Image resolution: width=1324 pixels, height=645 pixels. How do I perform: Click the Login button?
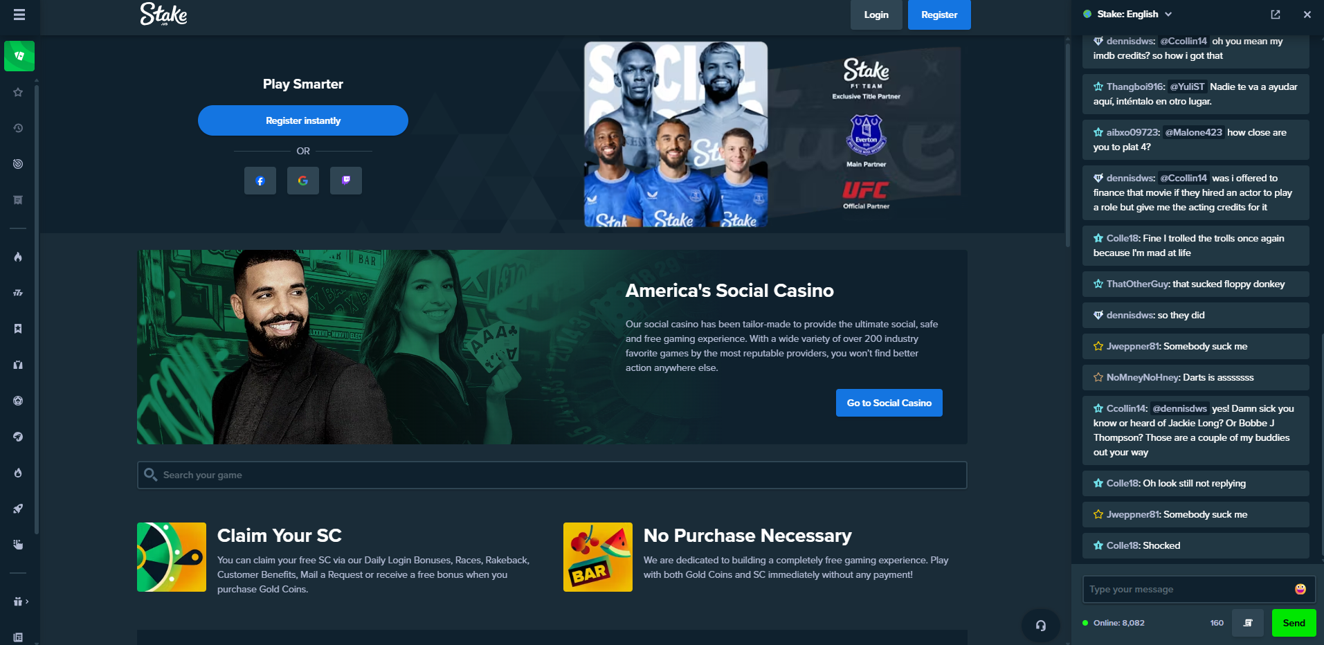coord(876,15)
